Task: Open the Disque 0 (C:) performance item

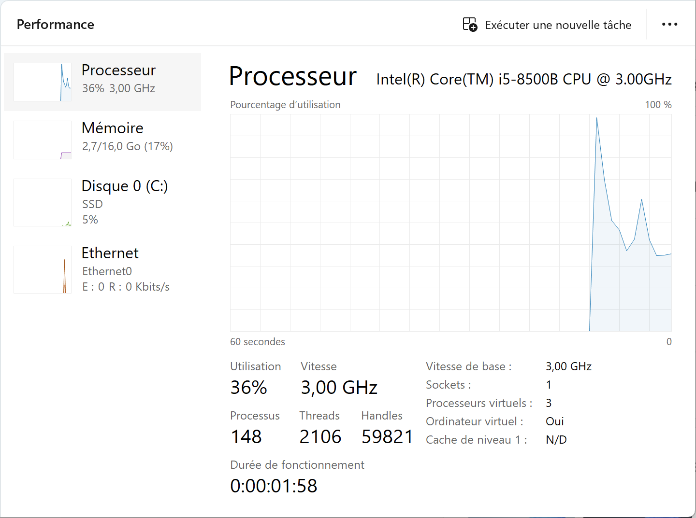Action: [102, 202]
